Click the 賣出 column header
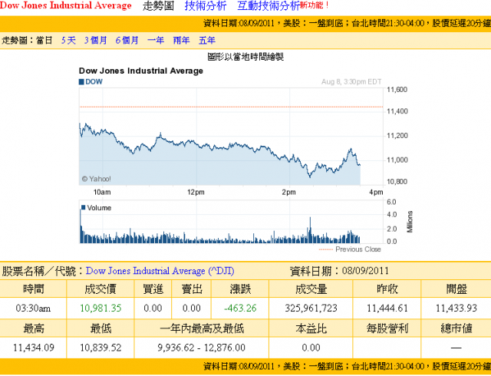Image resolution: width=491 pixels, height=376 pixels. pos(192,289)
